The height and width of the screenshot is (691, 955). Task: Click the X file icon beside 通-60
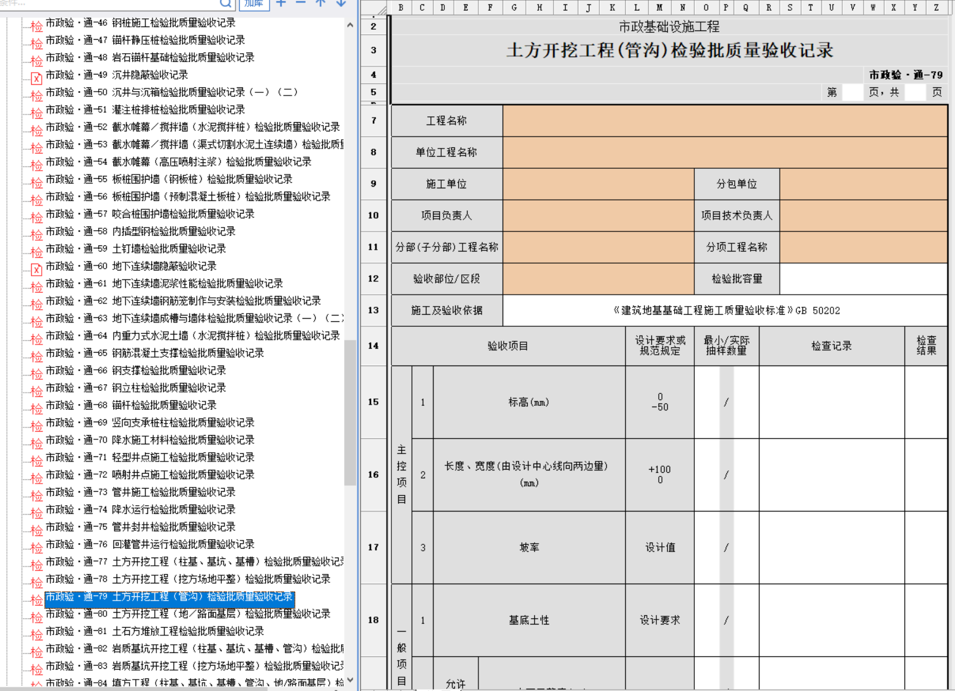pos(37,269)
